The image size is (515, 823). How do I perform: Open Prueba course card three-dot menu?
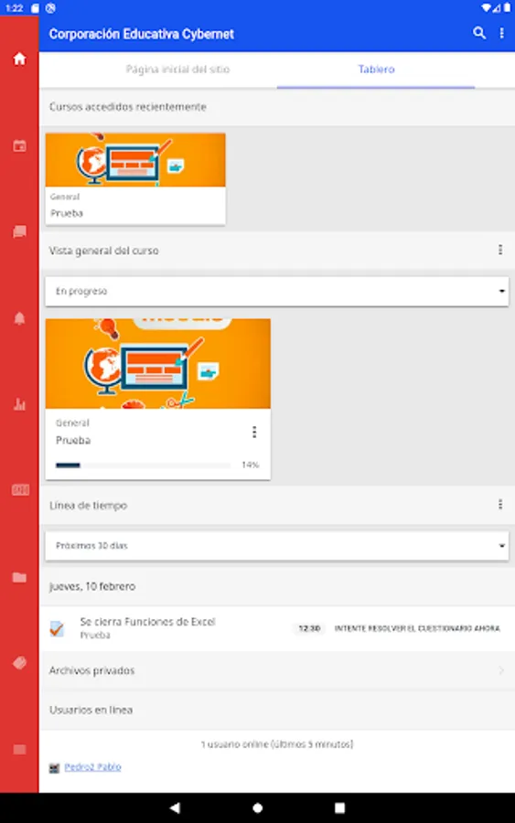point(254,432)
